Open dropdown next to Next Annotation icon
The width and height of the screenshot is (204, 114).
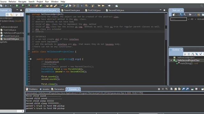89,6
